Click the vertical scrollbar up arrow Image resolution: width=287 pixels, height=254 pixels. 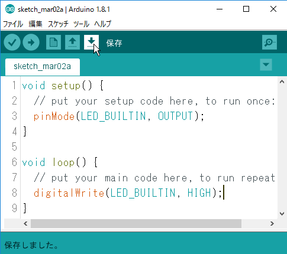coord(282,82)
